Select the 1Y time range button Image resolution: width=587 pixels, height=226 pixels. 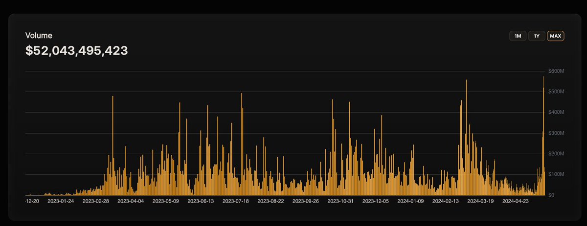click(537, 36)
